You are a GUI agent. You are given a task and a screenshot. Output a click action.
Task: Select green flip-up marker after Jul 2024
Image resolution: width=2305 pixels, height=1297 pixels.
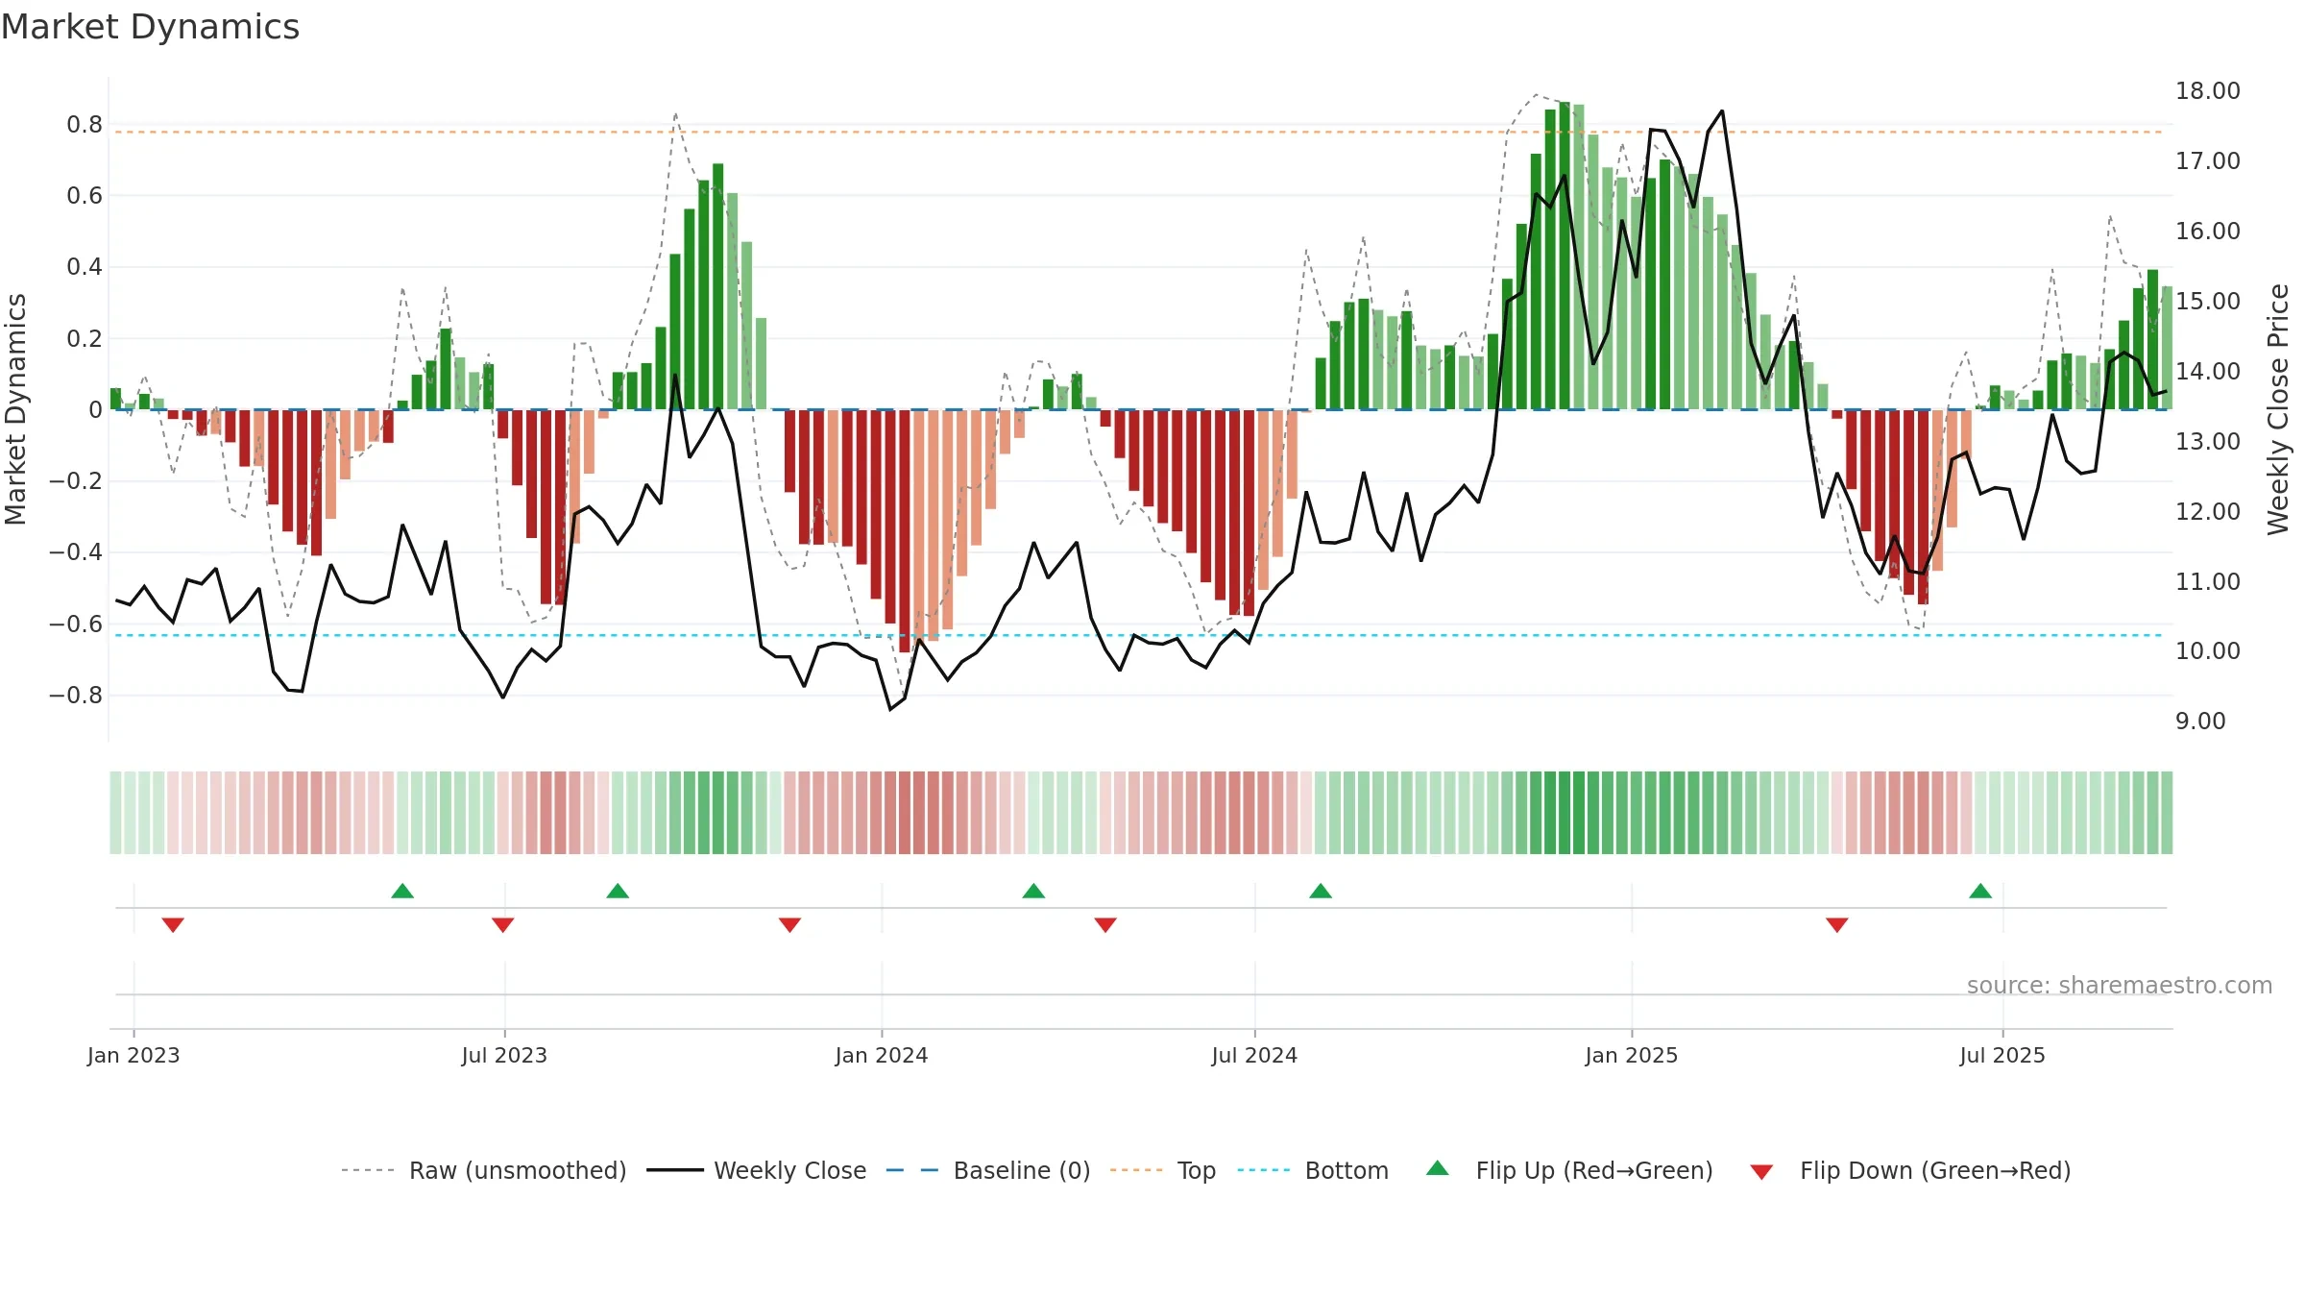click(1321, 891)
